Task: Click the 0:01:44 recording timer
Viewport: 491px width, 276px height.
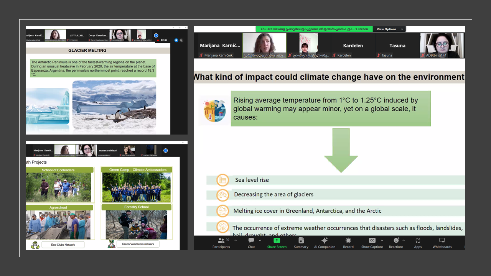Action: click(164, 40)
